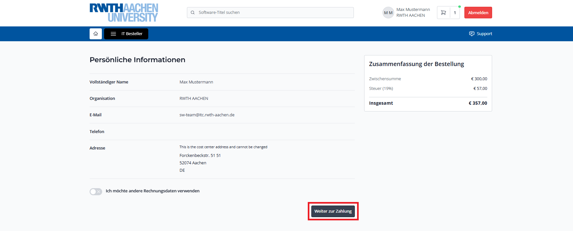Enable the other billing data toggle

[x=96, y=192]
